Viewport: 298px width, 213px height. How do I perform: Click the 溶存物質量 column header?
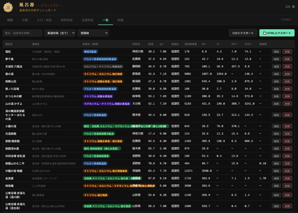click(191, 44)
